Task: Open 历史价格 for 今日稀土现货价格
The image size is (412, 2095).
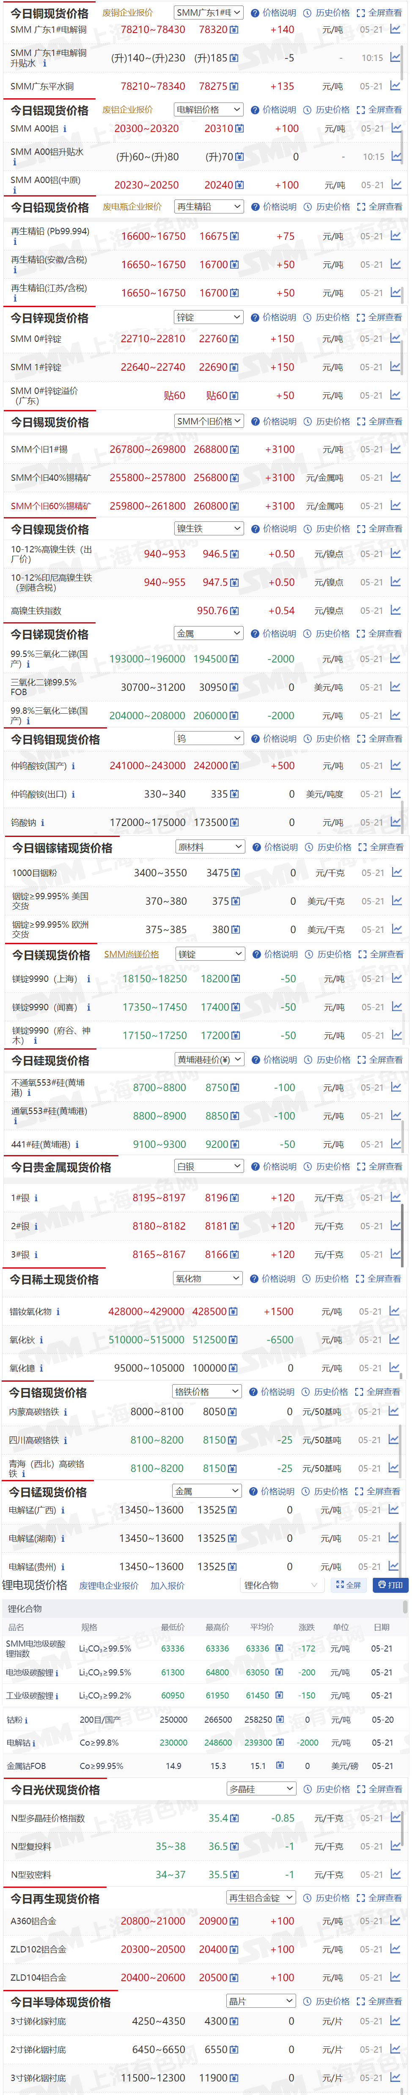Action: [326, 1279]
